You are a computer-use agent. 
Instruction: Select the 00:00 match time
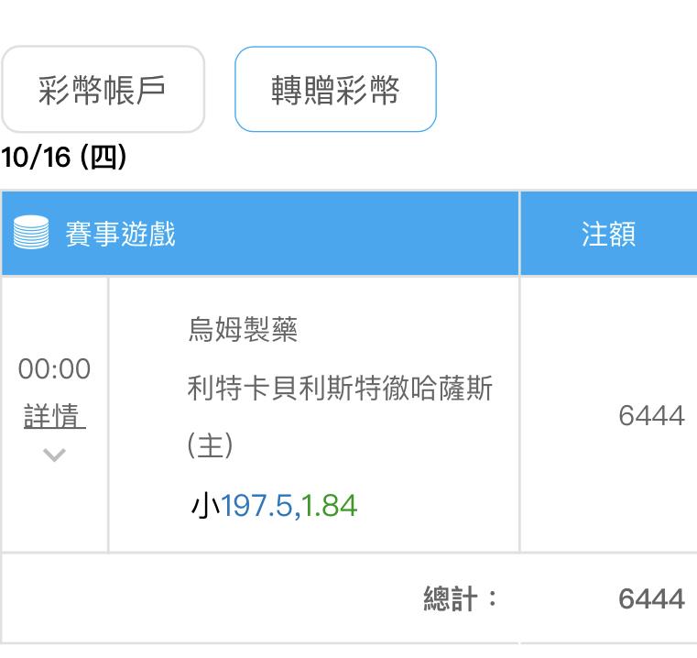coord(54,369)
